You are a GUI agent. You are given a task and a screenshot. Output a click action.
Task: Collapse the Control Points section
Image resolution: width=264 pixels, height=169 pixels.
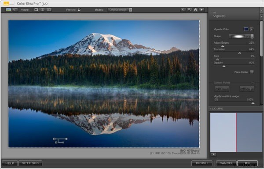coord(253,83)
